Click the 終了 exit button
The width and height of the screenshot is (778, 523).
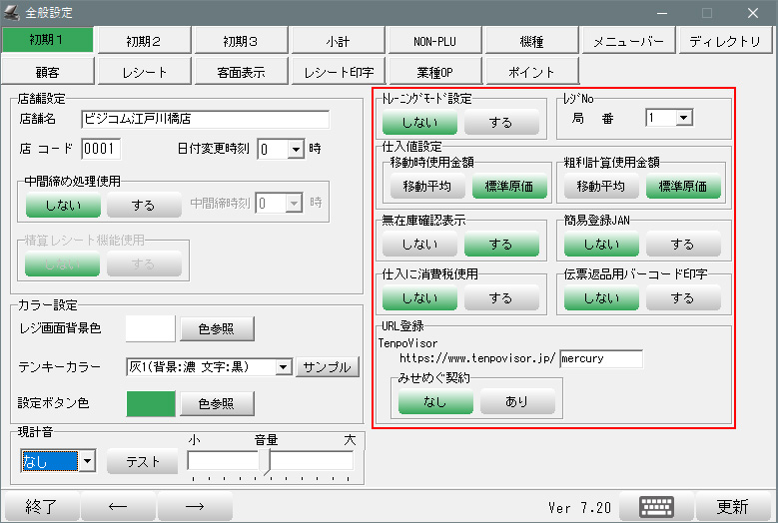(41, 506)
